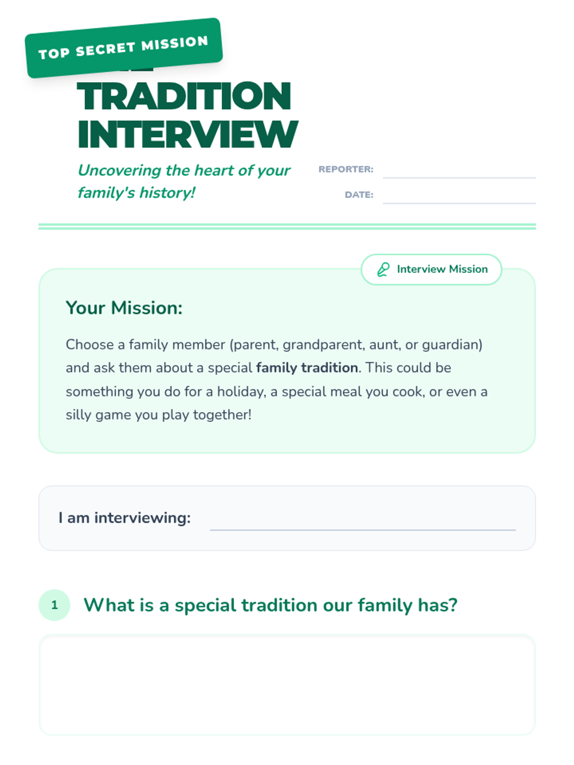574x765 pixels.
Task: Click the Interview Mission pill label
Action: (x=431, y=270)
